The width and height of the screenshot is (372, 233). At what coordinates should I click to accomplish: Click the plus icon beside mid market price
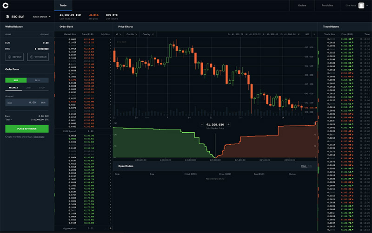click(228, 124)
